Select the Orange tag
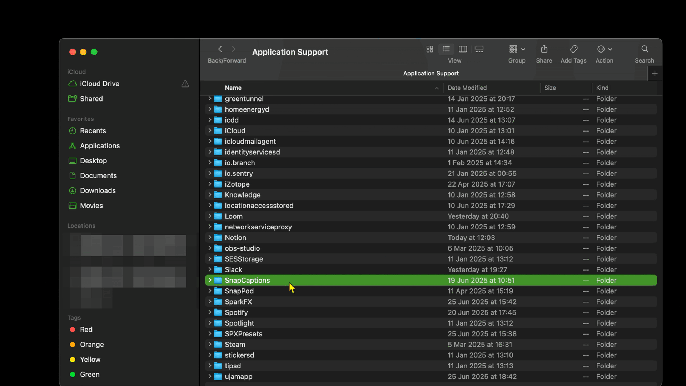 91,345
